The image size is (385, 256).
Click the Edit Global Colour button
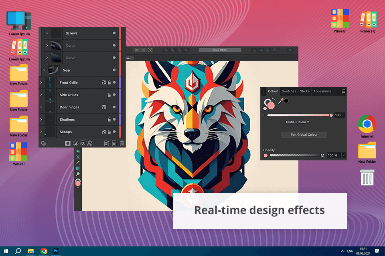click(x=304, y=135)
